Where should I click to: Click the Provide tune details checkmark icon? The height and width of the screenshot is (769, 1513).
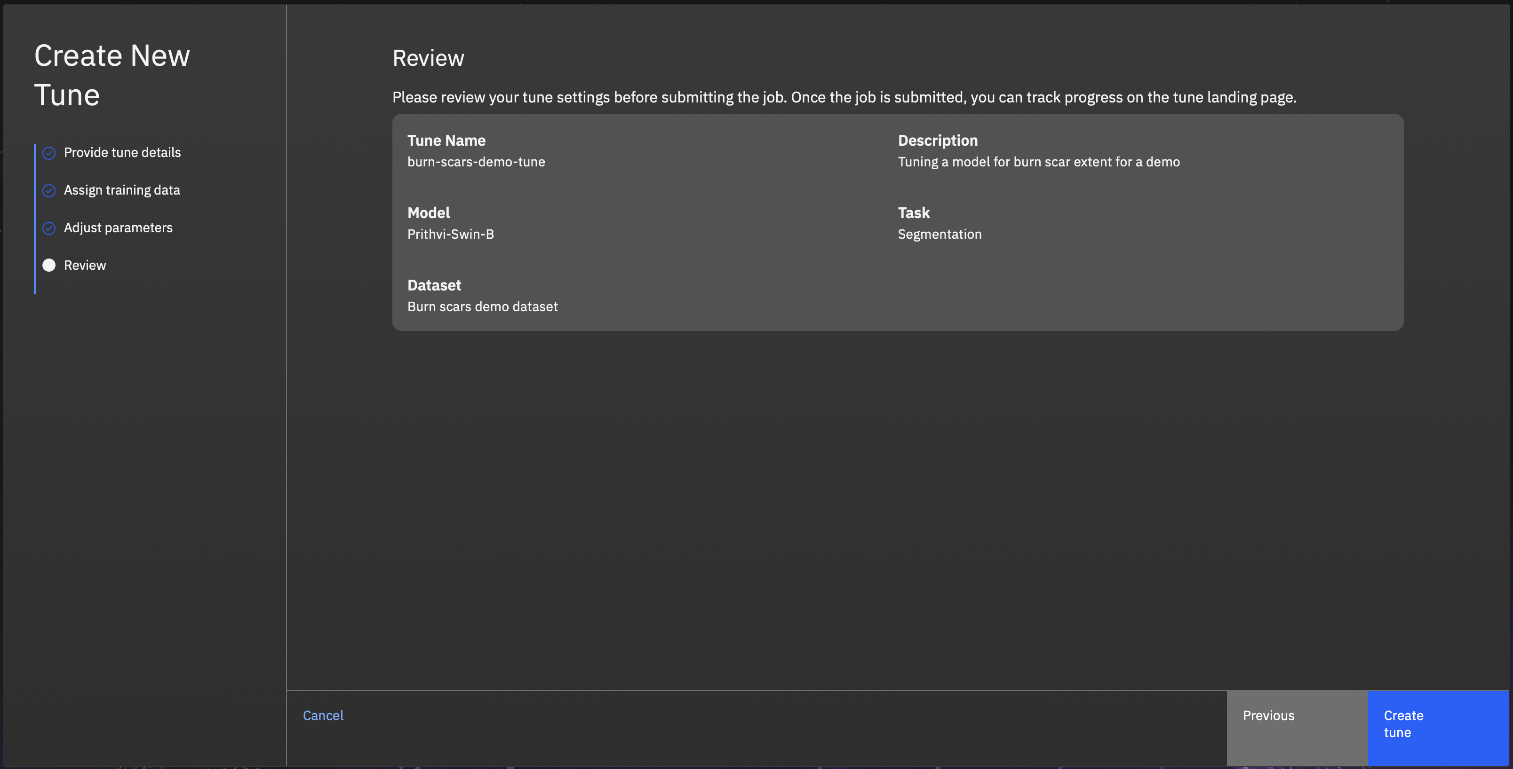coord(49,153)
